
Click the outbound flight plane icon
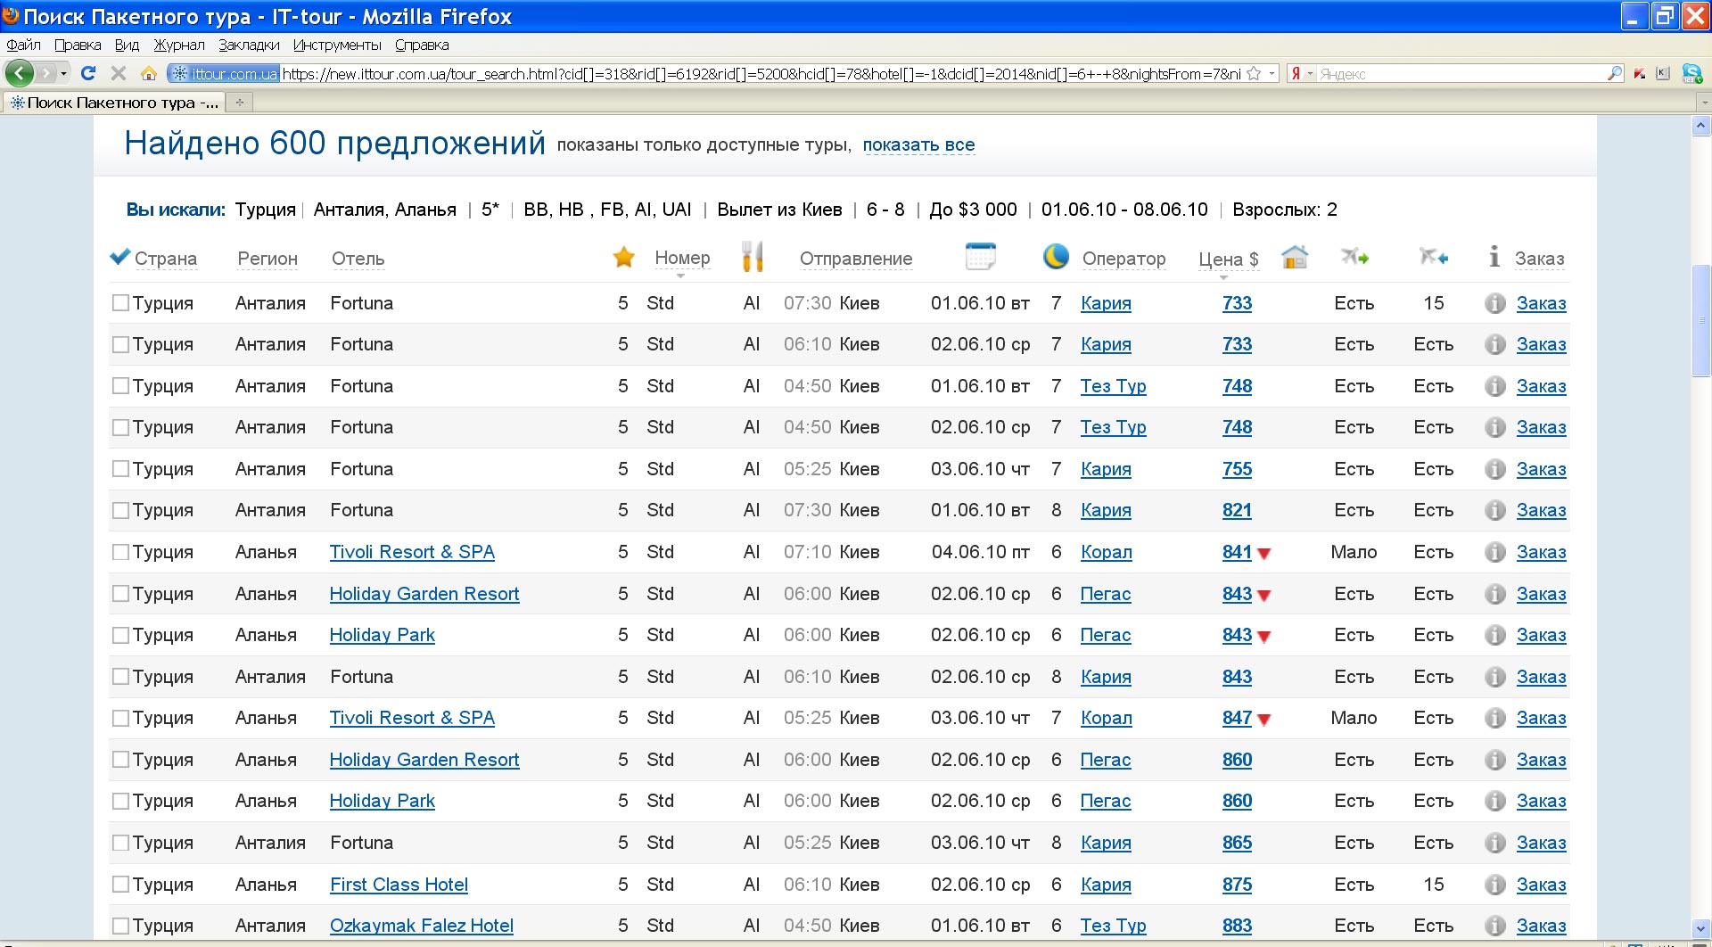1354,257
